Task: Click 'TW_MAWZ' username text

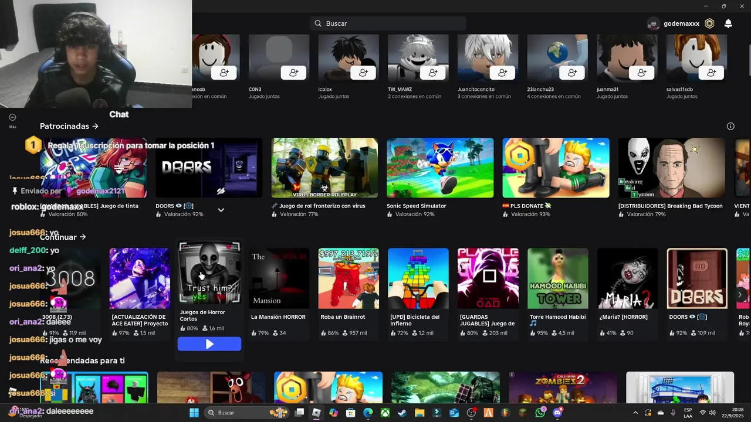Action: 400,90
